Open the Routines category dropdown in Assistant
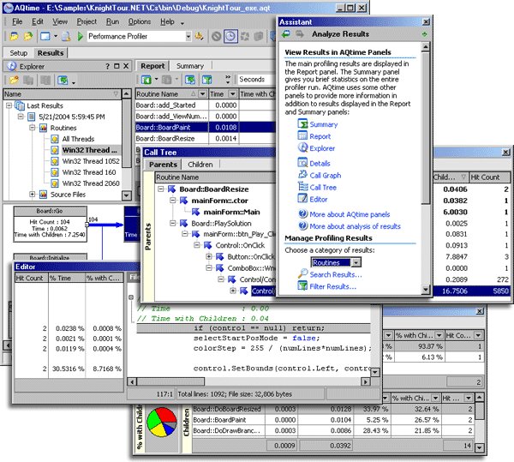The height and width of the screenshot is (462, 514). point(356,262)
